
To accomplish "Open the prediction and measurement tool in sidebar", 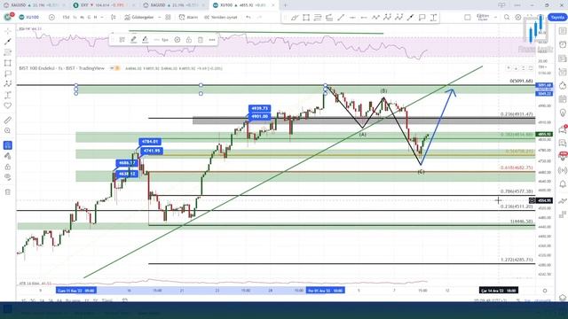I will [x=8, y=95].
